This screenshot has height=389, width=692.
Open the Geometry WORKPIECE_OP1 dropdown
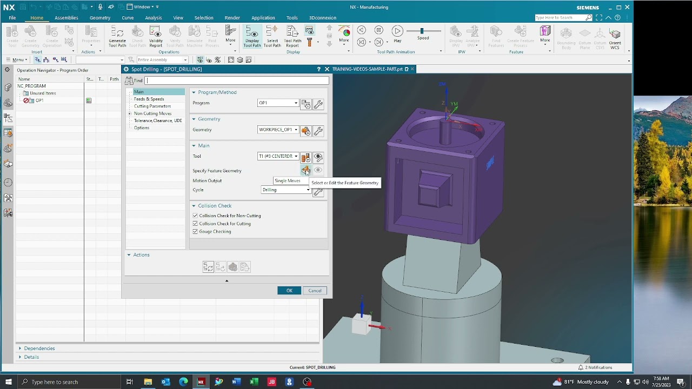tap(278, 130)
